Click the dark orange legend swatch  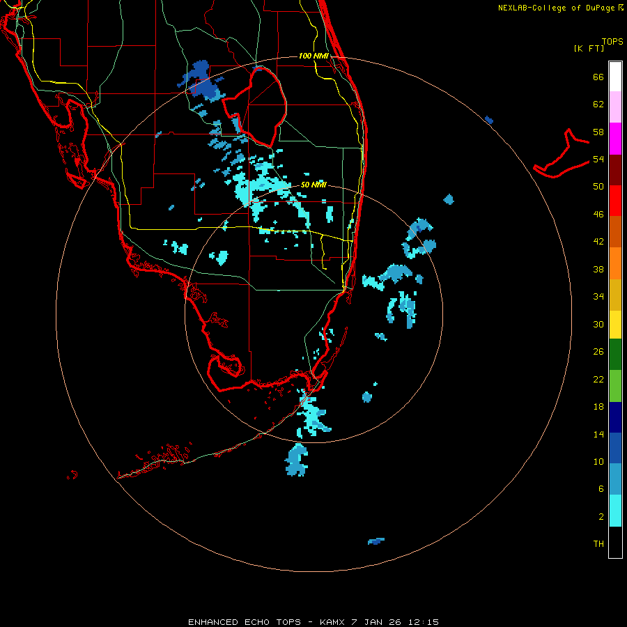pyautogui.click(x=615, y=231)
